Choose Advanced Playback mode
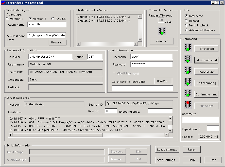The width and height of the screenshot is (225, 167). (186, 30)
